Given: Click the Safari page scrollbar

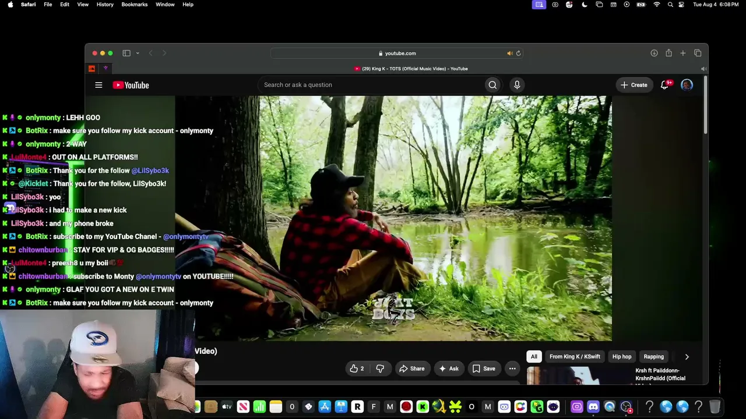Looking at the screenshot, I should (x=705, y=105).
